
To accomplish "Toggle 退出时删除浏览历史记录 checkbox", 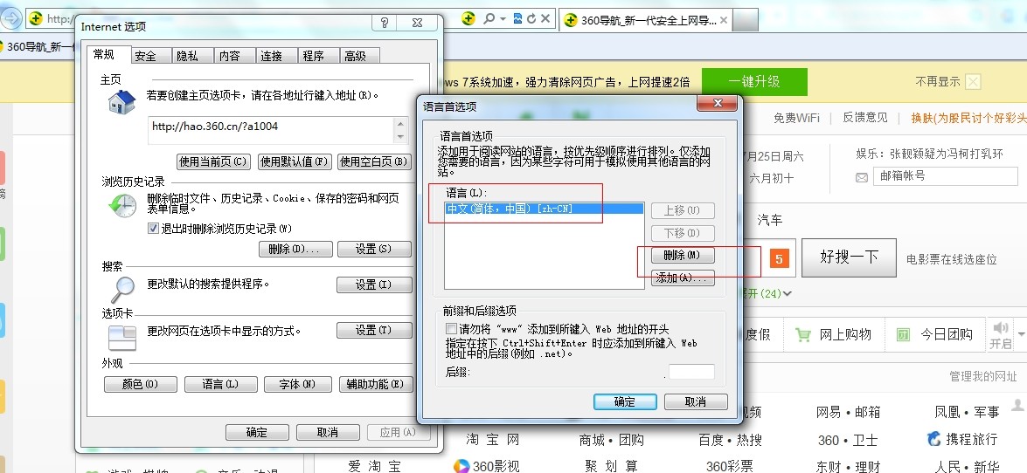I will [153, 229].
